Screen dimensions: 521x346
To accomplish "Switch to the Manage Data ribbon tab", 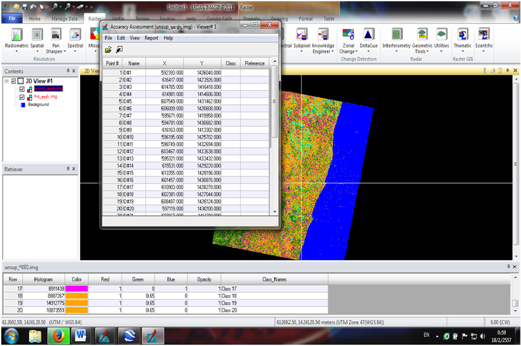I will pyautogui.click(x=64, y=19).
